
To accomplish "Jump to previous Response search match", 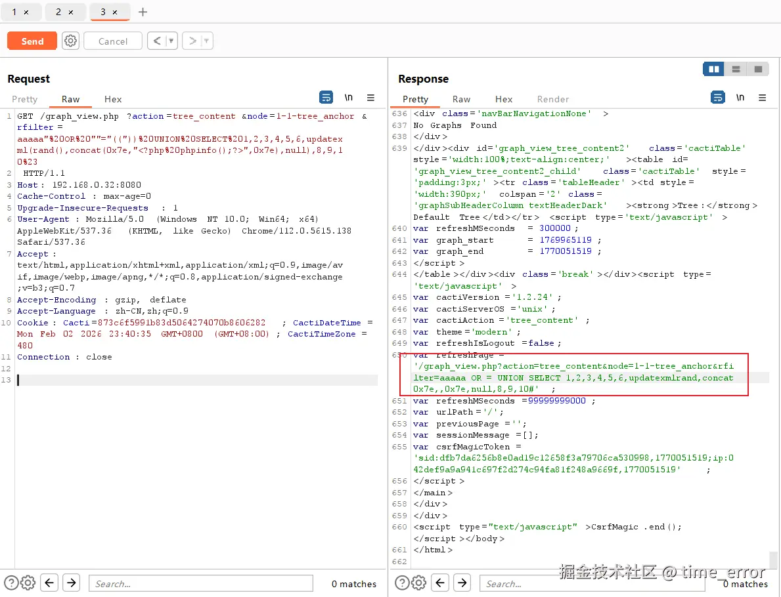I will (440, 583).
